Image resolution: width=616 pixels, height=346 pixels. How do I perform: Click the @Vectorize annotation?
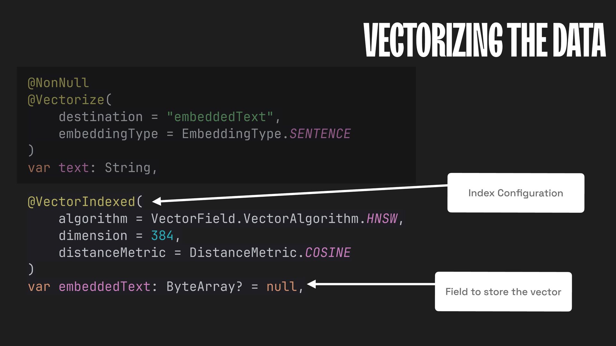coord(66,100)
